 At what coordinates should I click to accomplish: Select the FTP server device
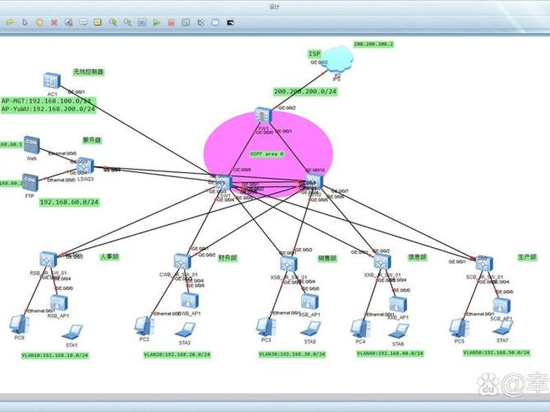[30, 183]
